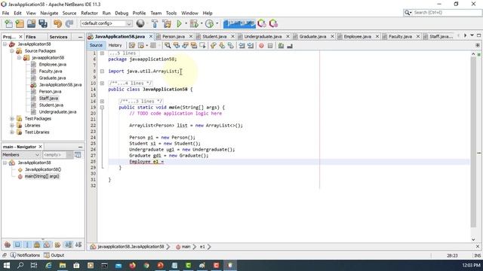Screen dimensions: 483x271
Task: Click the New Project toolbar icon
Action: [20, 23]
